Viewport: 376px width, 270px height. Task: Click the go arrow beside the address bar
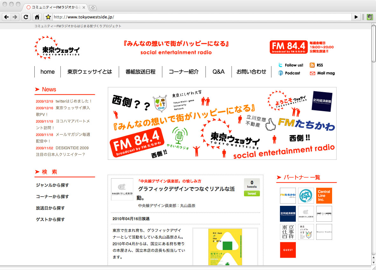(x=356, y=17)
